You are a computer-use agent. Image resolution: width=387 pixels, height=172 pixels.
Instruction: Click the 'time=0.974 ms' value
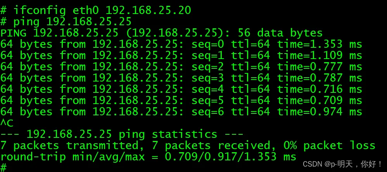point(319,111)
